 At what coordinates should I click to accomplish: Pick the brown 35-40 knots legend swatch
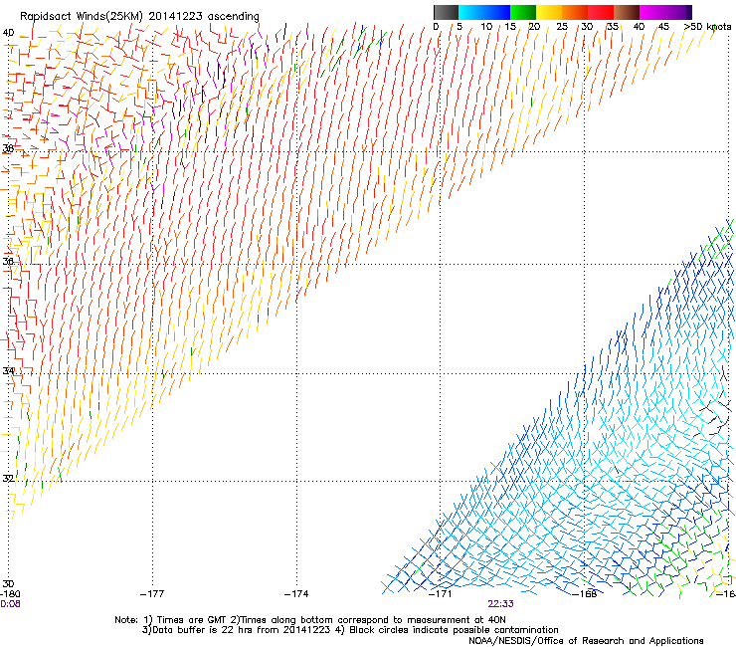tap(627, 12)
